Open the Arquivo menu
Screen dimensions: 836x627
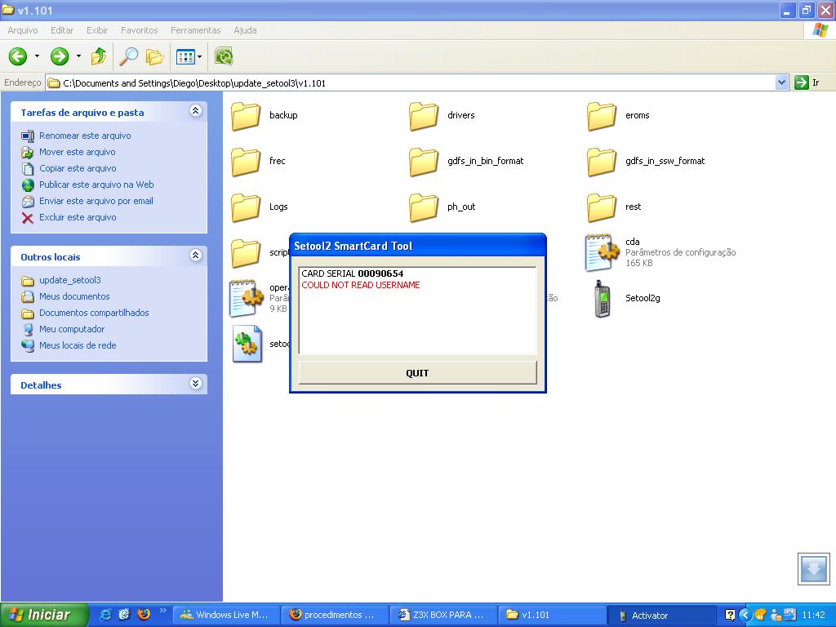coord(22,30)
